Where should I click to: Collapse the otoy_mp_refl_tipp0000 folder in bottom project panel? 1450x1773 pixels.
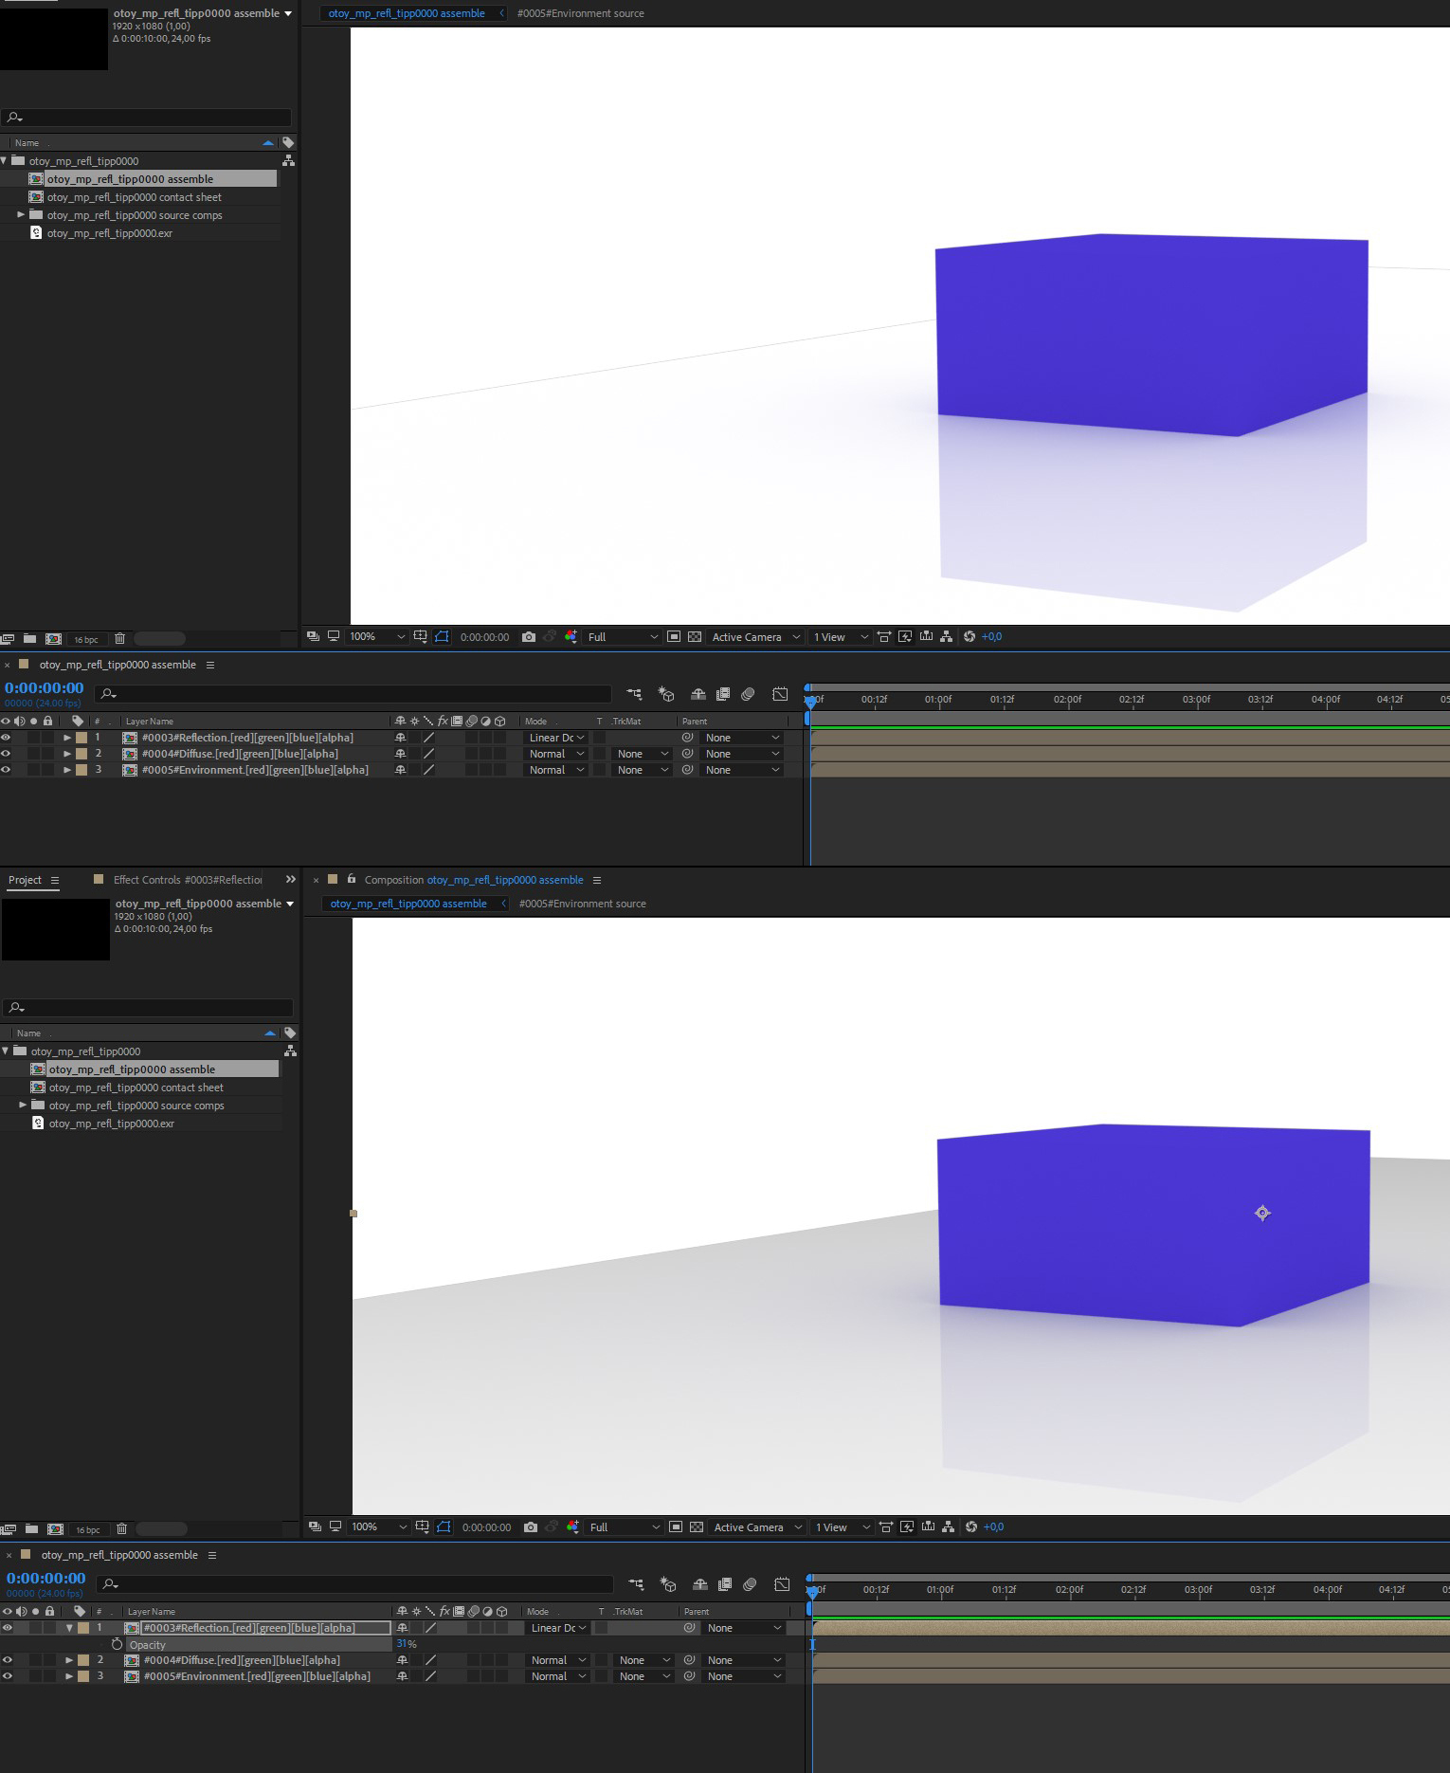coord(6,1051)
